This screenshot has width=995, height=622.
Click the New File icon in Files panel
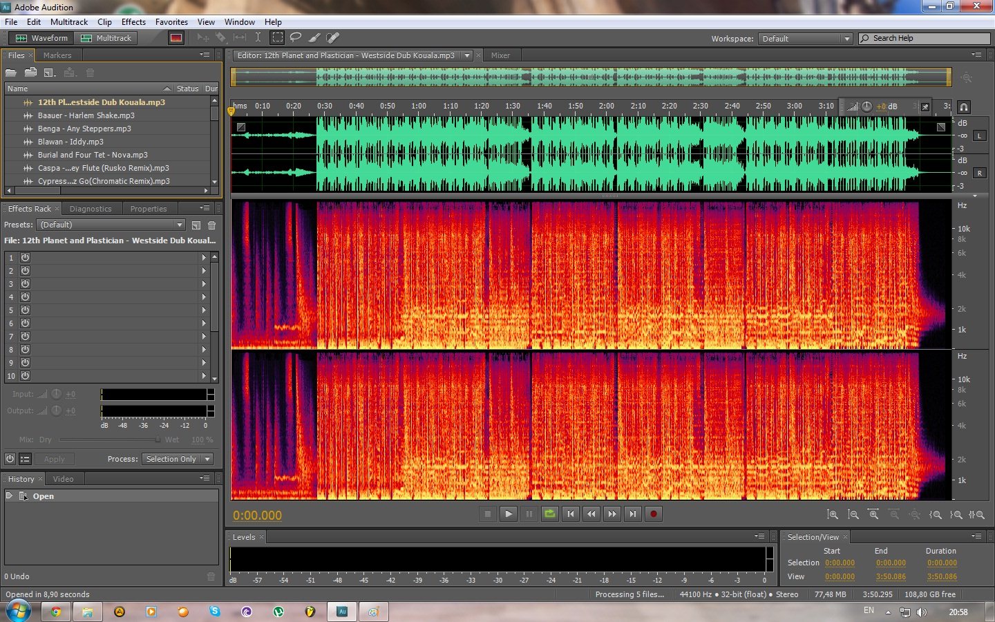coord(50,73)
